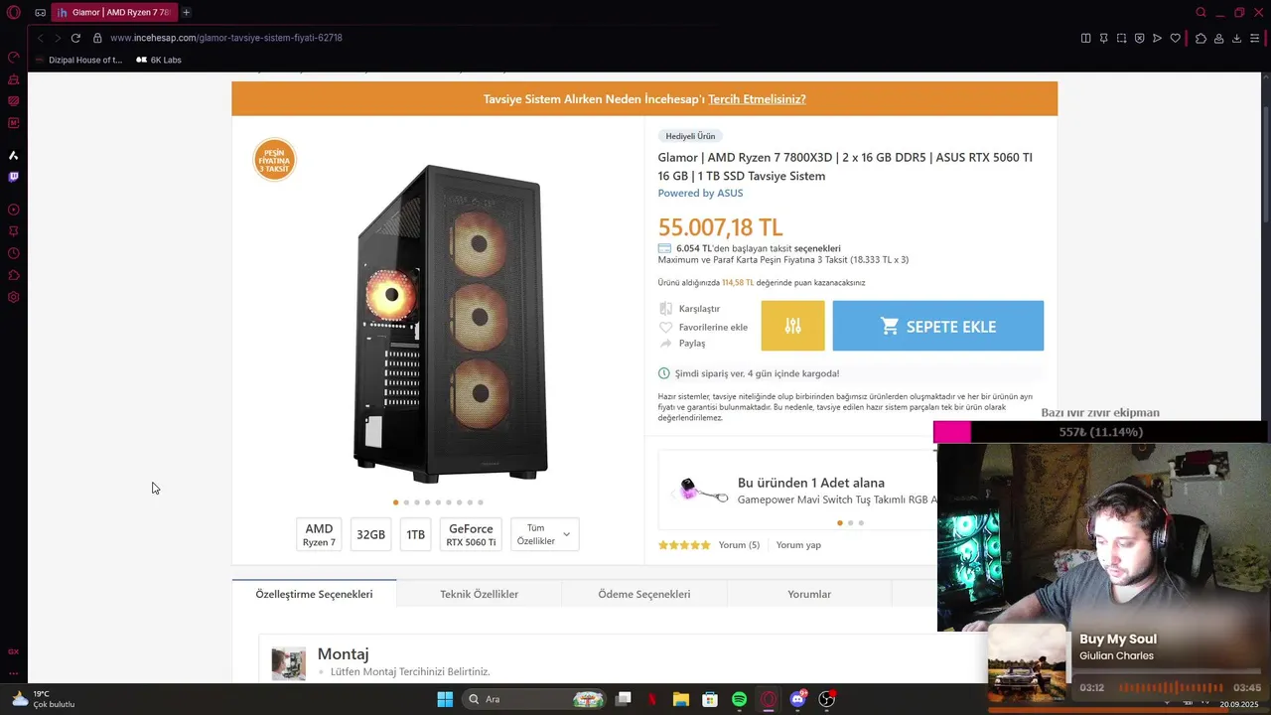
Task: Click the SEPETE EKLE button
Action: (938, 326)
